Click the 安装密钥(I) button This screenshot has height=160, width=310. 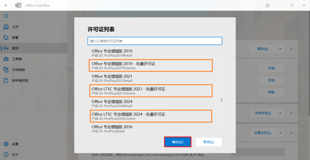click(x=262, y=113)
